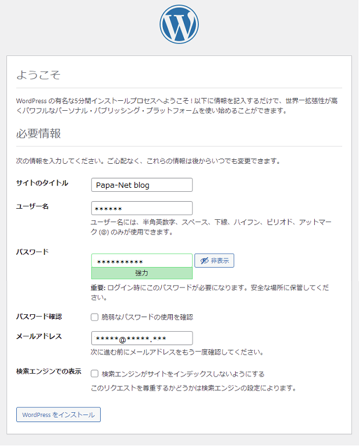359x446 pixels.
Task: Click the ユーザー名 label
Action: pyautogui.click(x=33, y=206)
